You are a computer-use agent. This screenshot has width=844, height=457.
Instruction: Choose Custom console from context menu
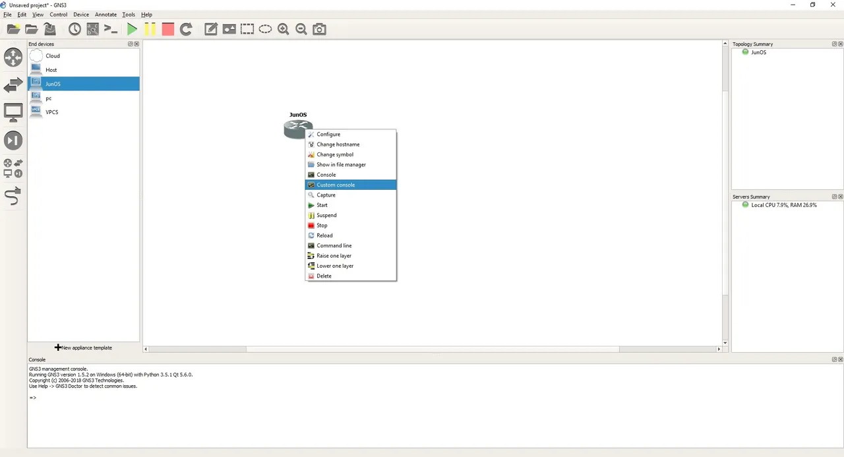pyautogui.click(x=351, y=185)
